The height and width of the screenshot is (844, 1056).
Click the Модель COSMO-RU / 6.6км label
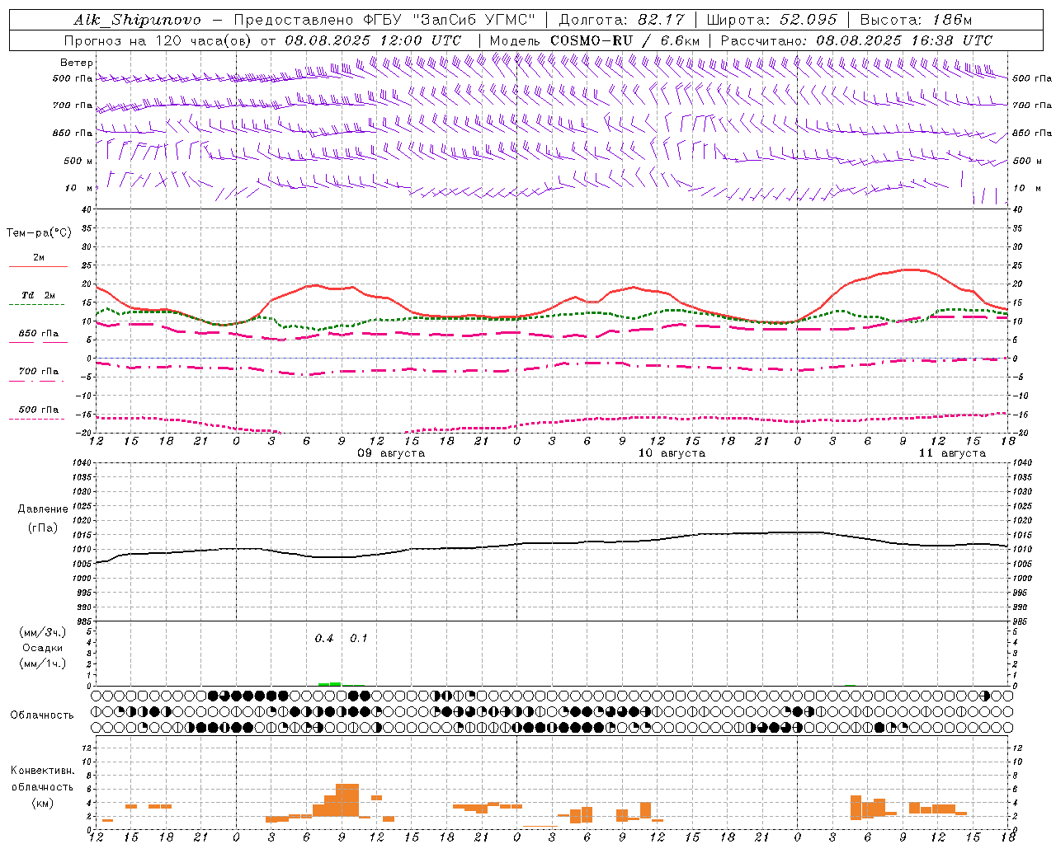pos(595,40)
